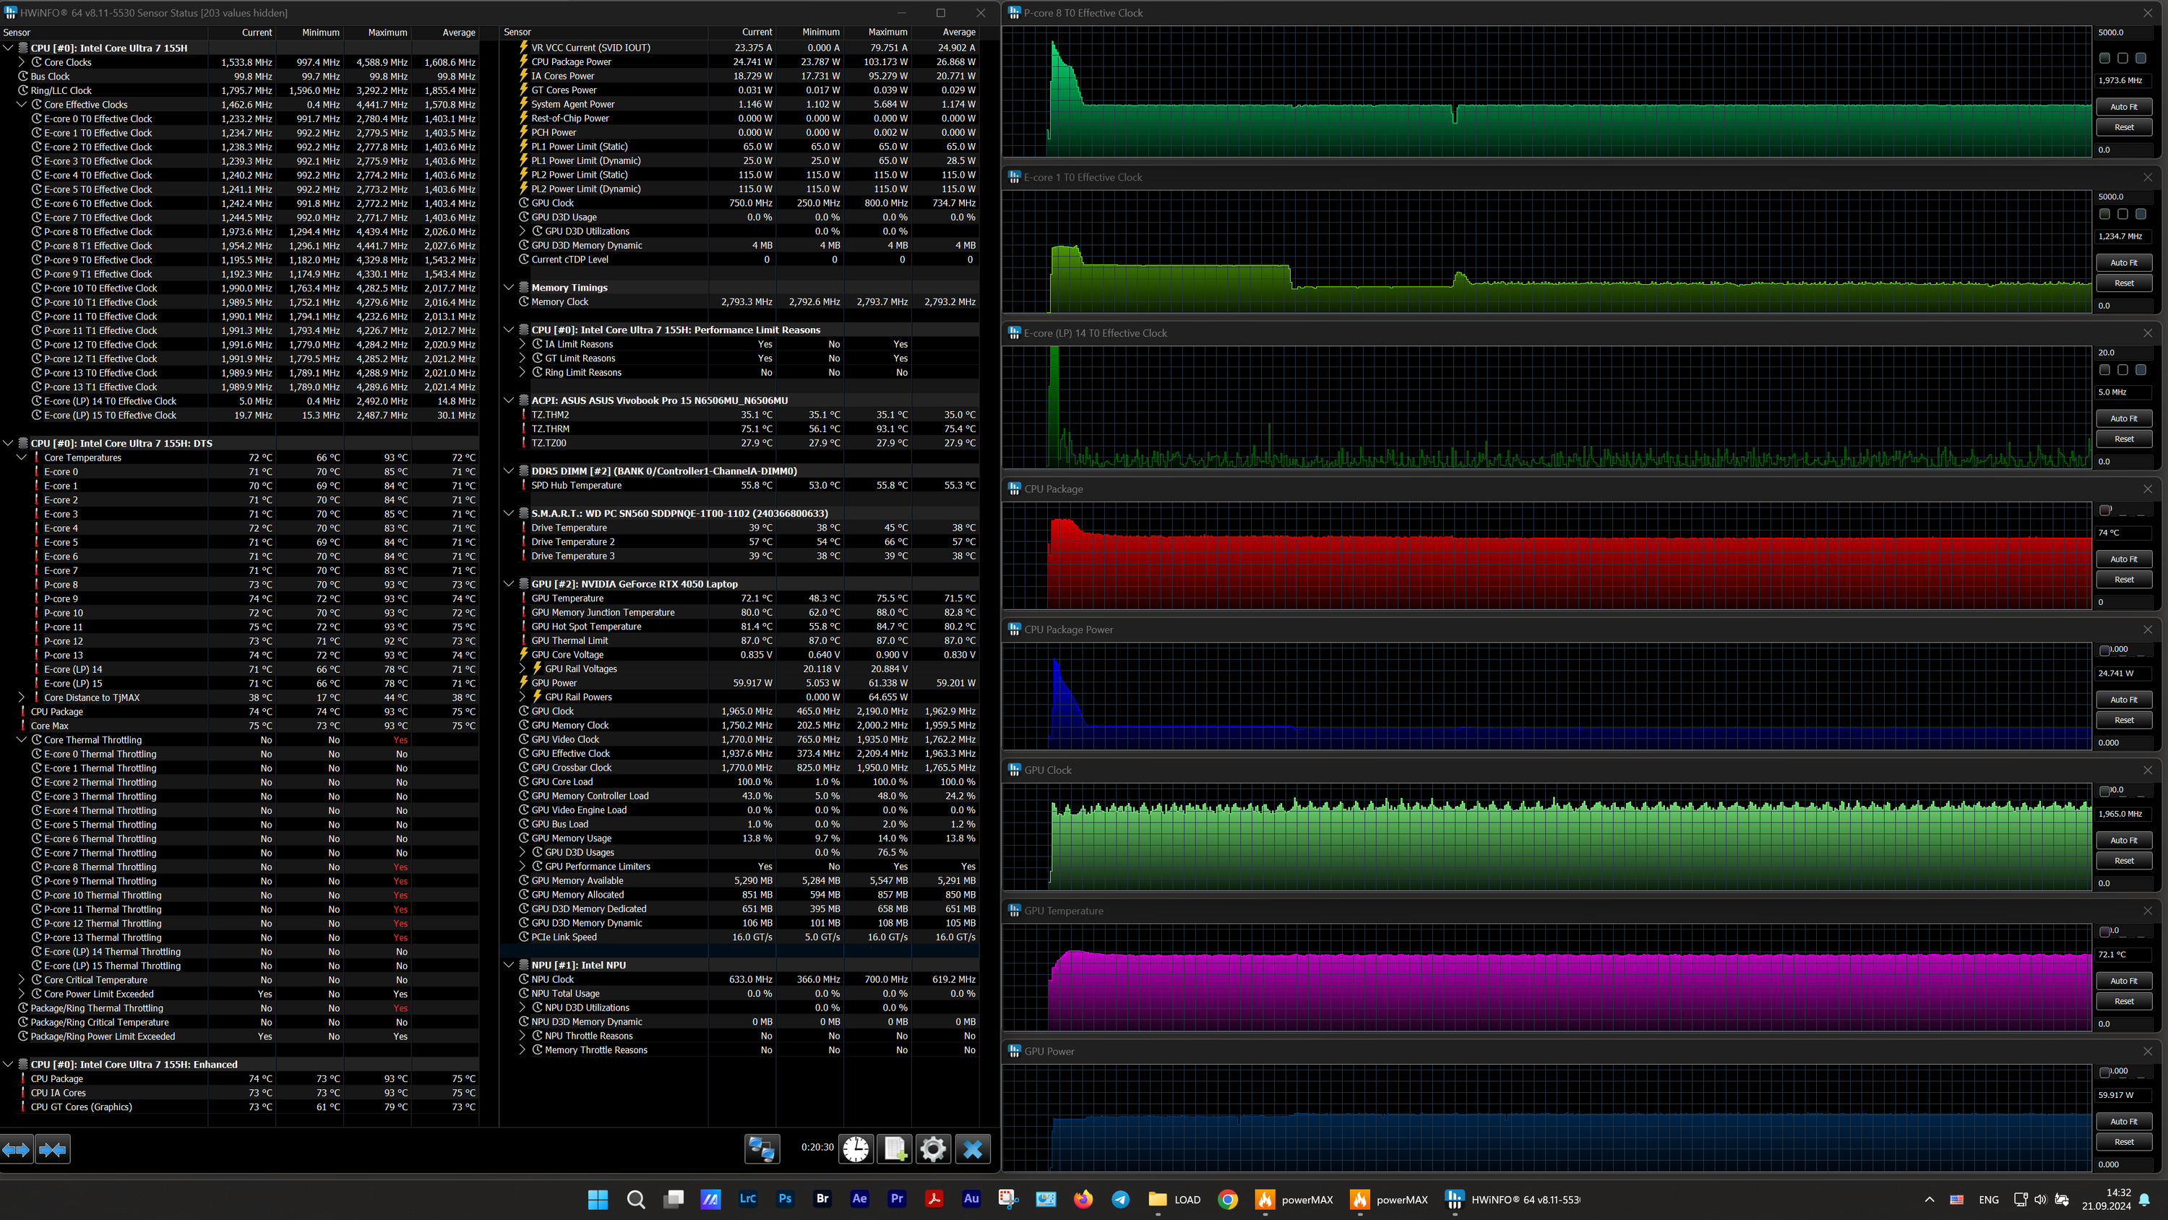This screenshot has width=2168, height=1220.
Task: Open Telegram from the taskbar
Action: [x=1120, y=1200]
